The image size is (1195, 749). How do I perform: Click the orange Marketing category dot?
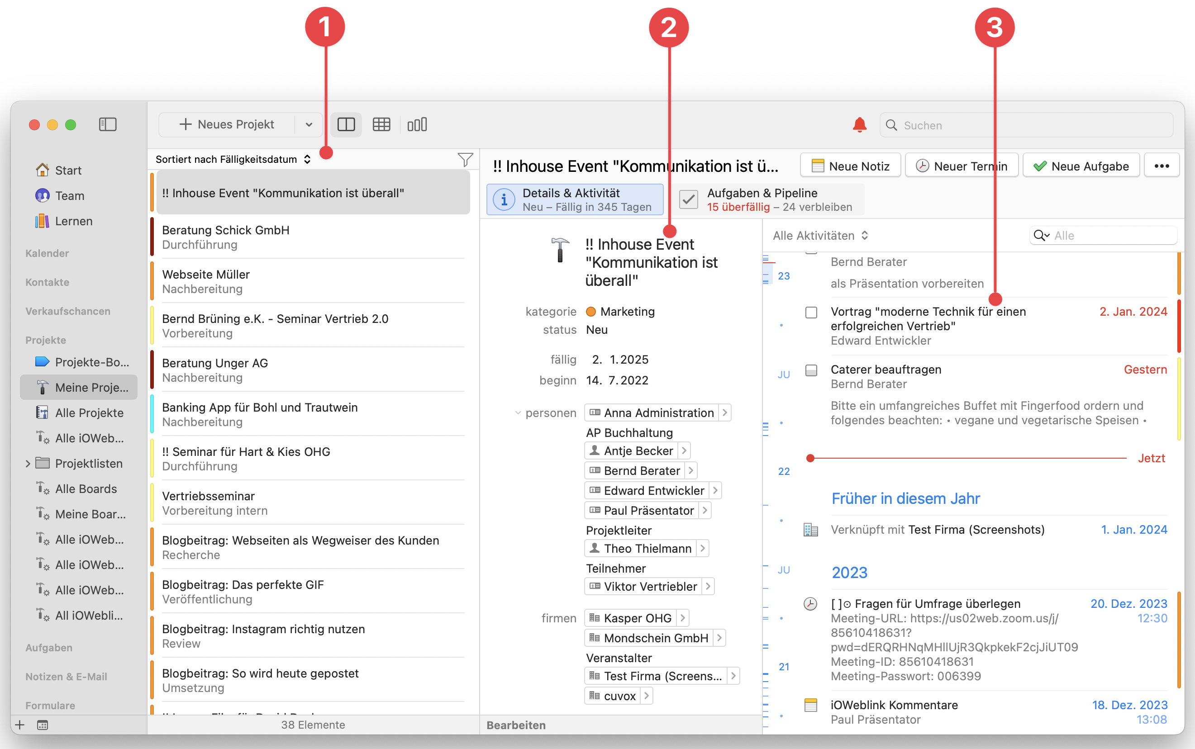pyautogui.click(x=590, y=312)
